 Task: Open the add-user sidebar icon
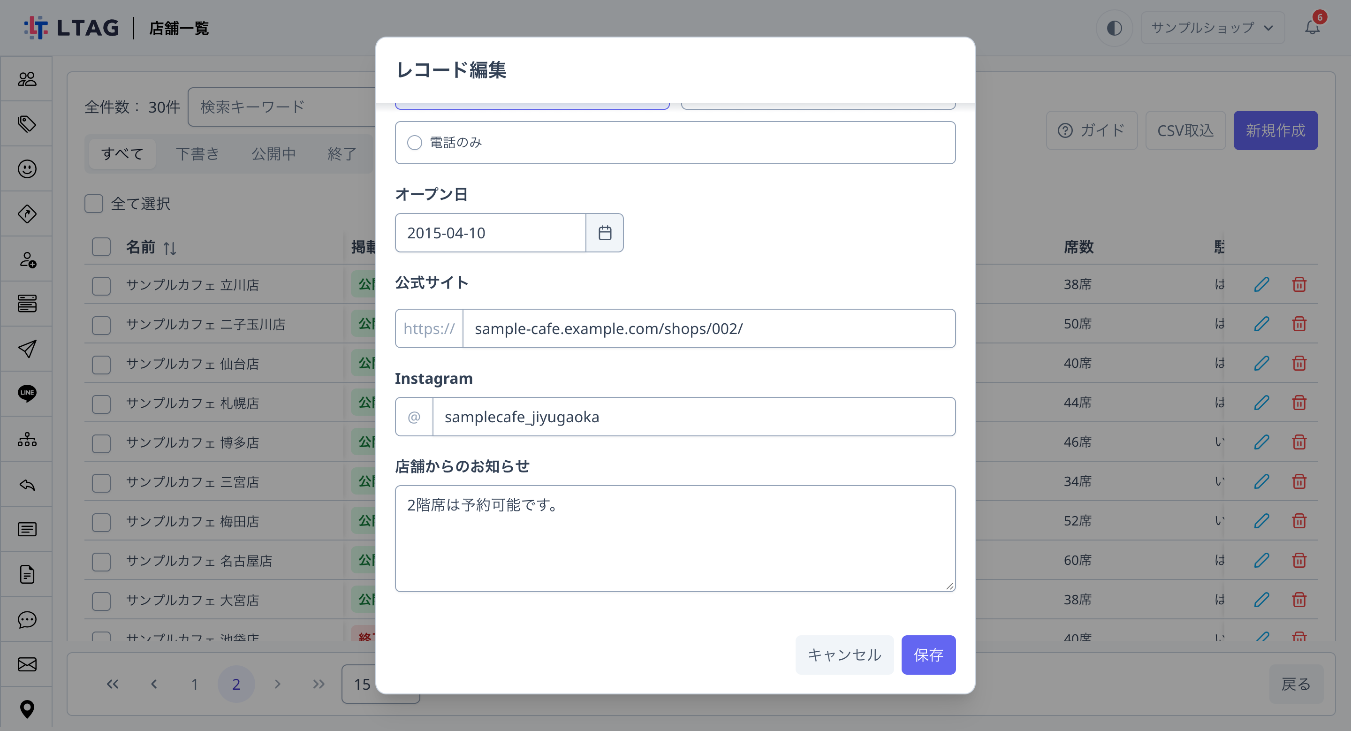tap(27, 259)
